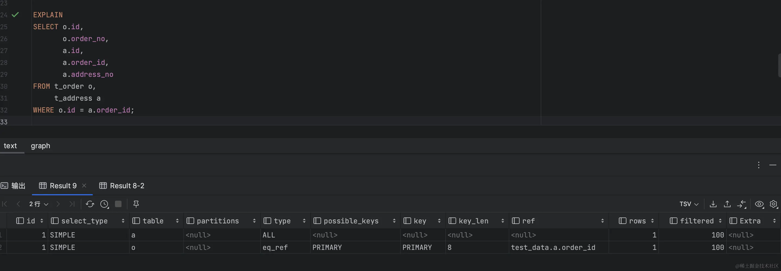The height and width of the screenshot is (271, 781).
Task: Select the key_len cell with 8
Action: pyautogui.click(x=477, y=247)
